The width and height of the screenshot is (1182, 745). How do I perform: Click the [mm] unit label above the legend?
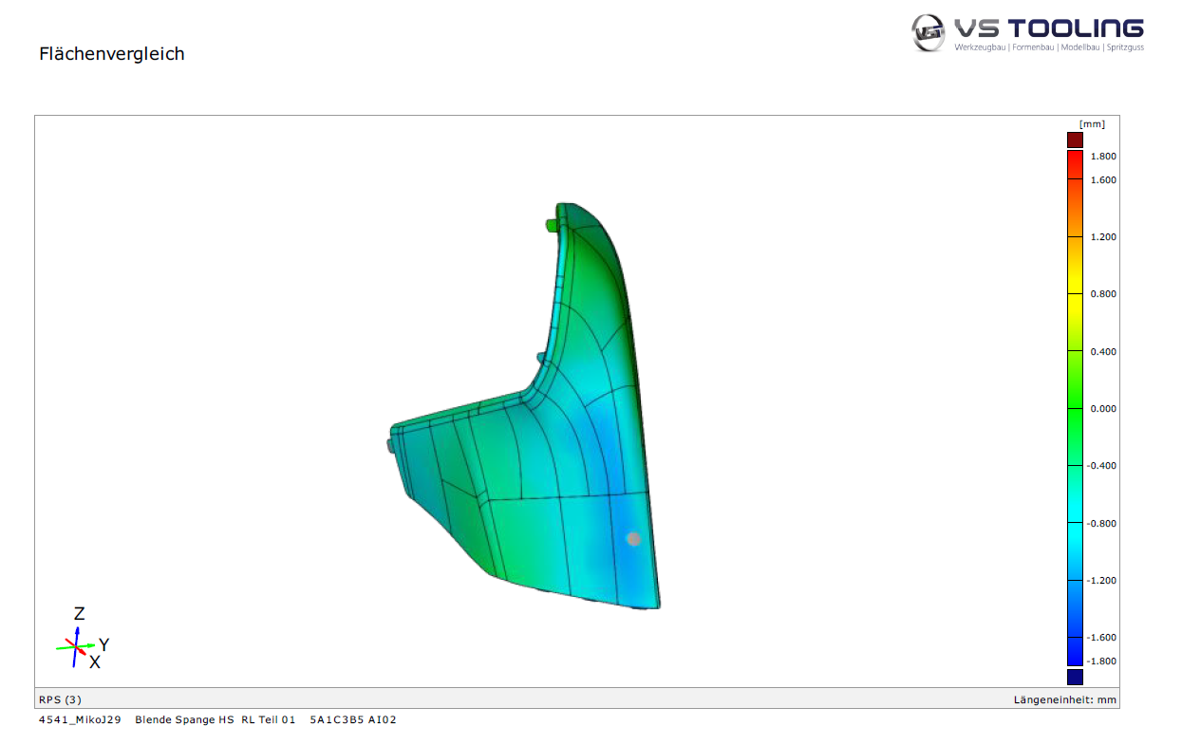[1092, 124]
